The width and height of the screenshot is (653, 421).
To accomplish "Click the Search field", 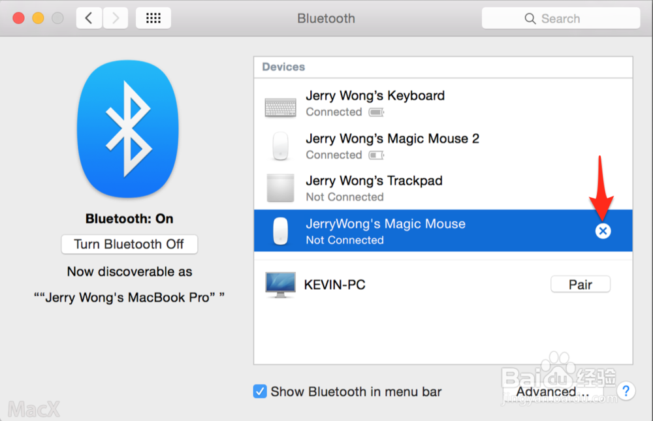I will click(560, 18).
